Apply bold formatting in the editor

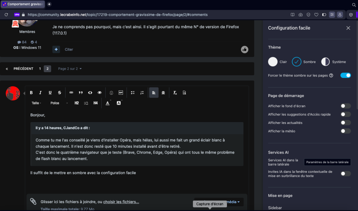tap(31, 92)
